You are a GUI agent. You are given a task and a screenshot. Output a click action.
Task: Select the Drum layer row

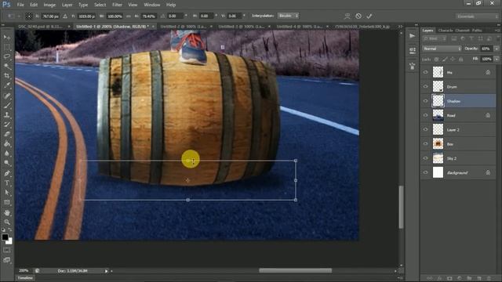click(x=458, y=87)
